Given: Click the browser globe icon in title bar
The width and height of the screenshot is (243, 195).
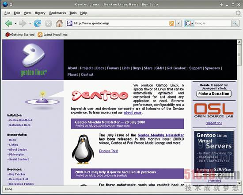Looking at the screenshot, I should (5, 4).
